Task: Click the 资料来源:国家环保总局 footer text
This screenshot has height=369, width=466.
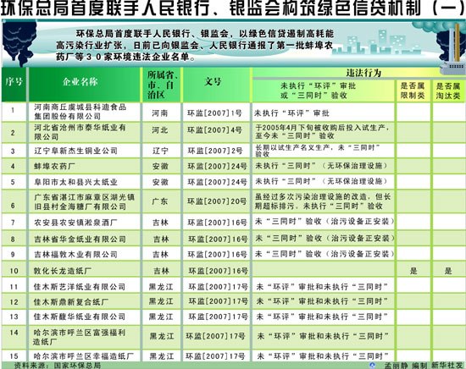Action: (x=58, y=365)
